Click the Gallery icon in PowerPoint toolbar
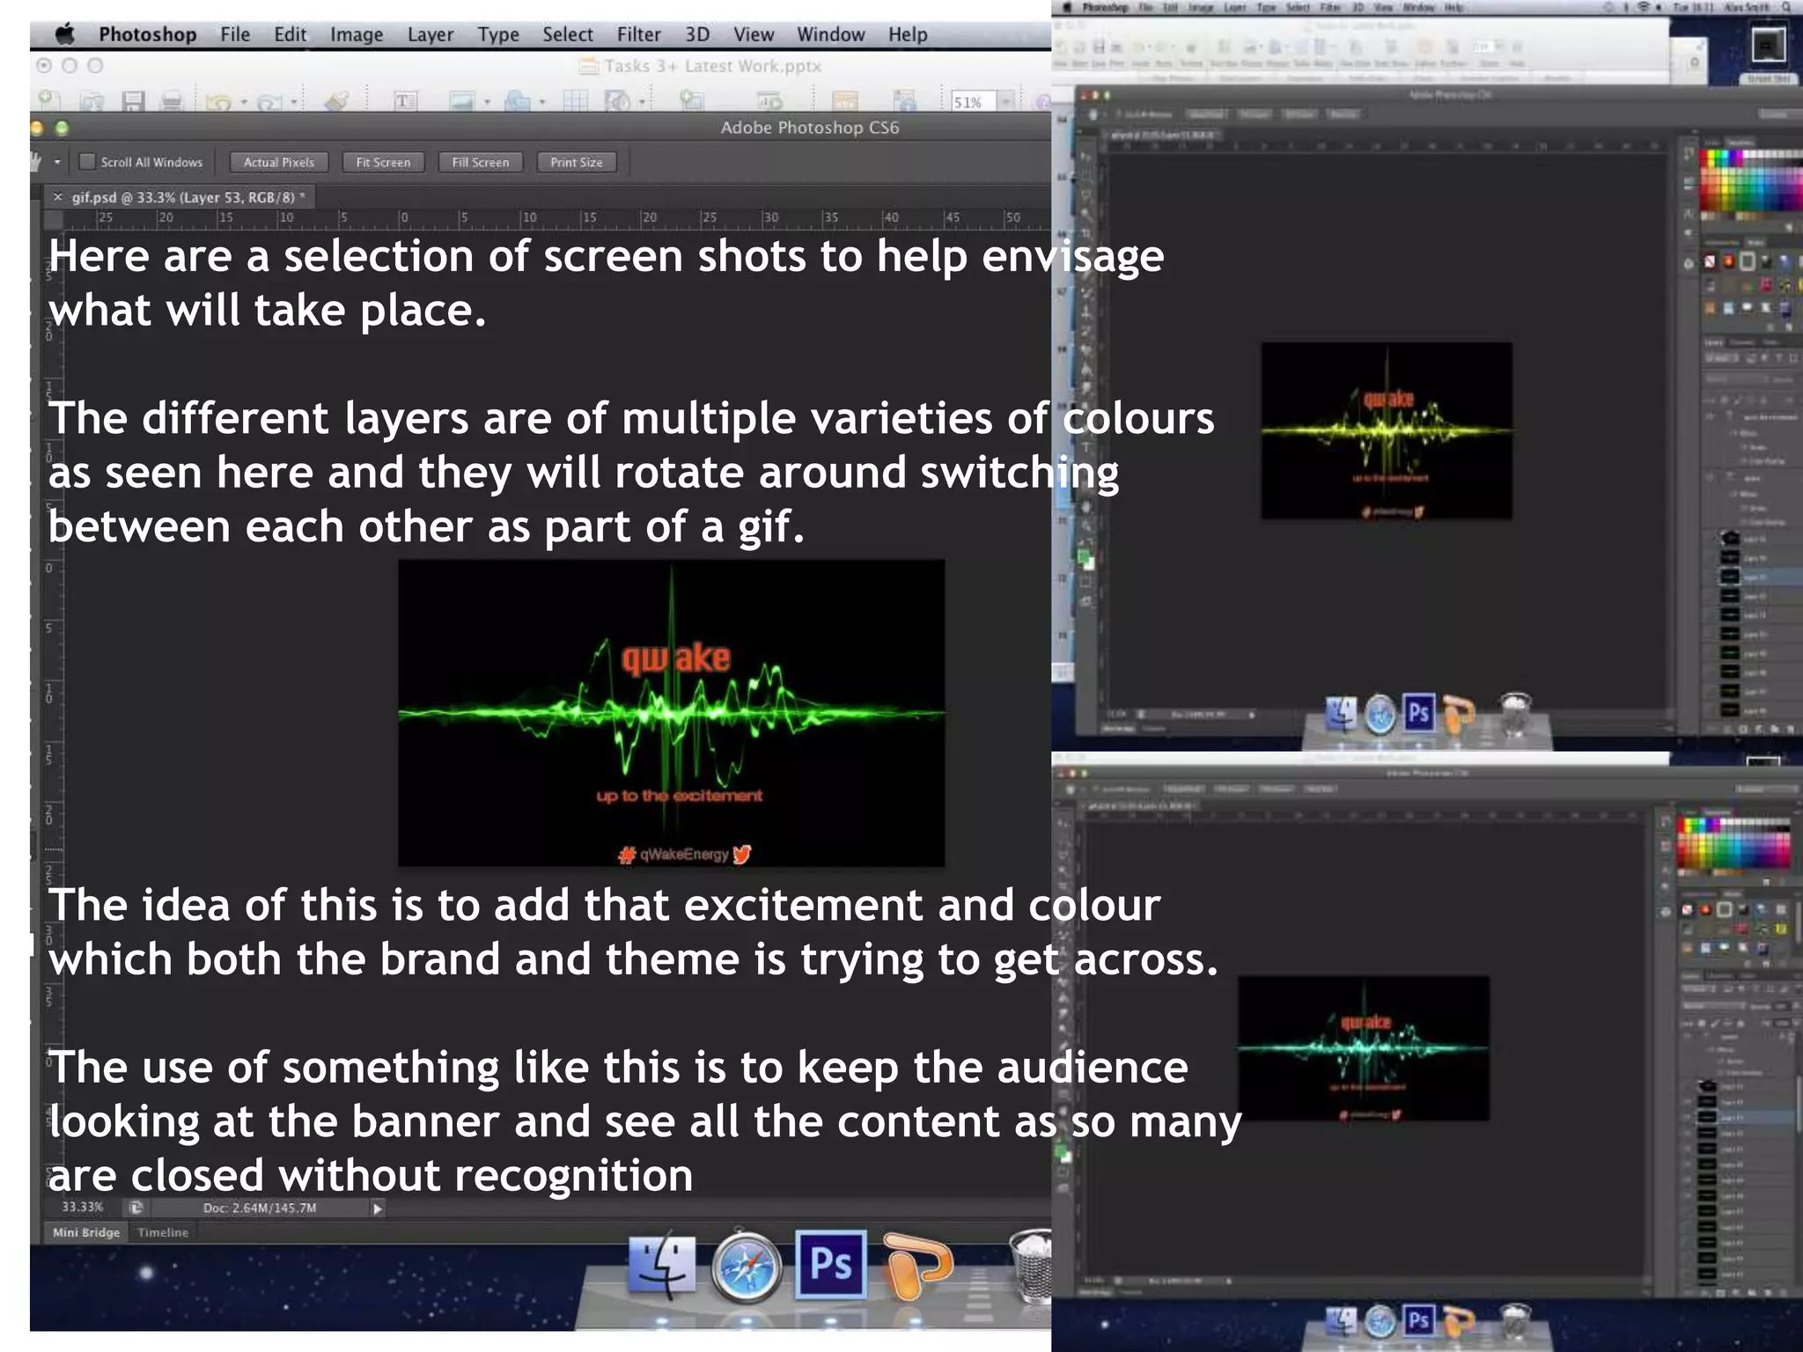The height and width of the screenshot is (1352, 1803). point(844,102)
